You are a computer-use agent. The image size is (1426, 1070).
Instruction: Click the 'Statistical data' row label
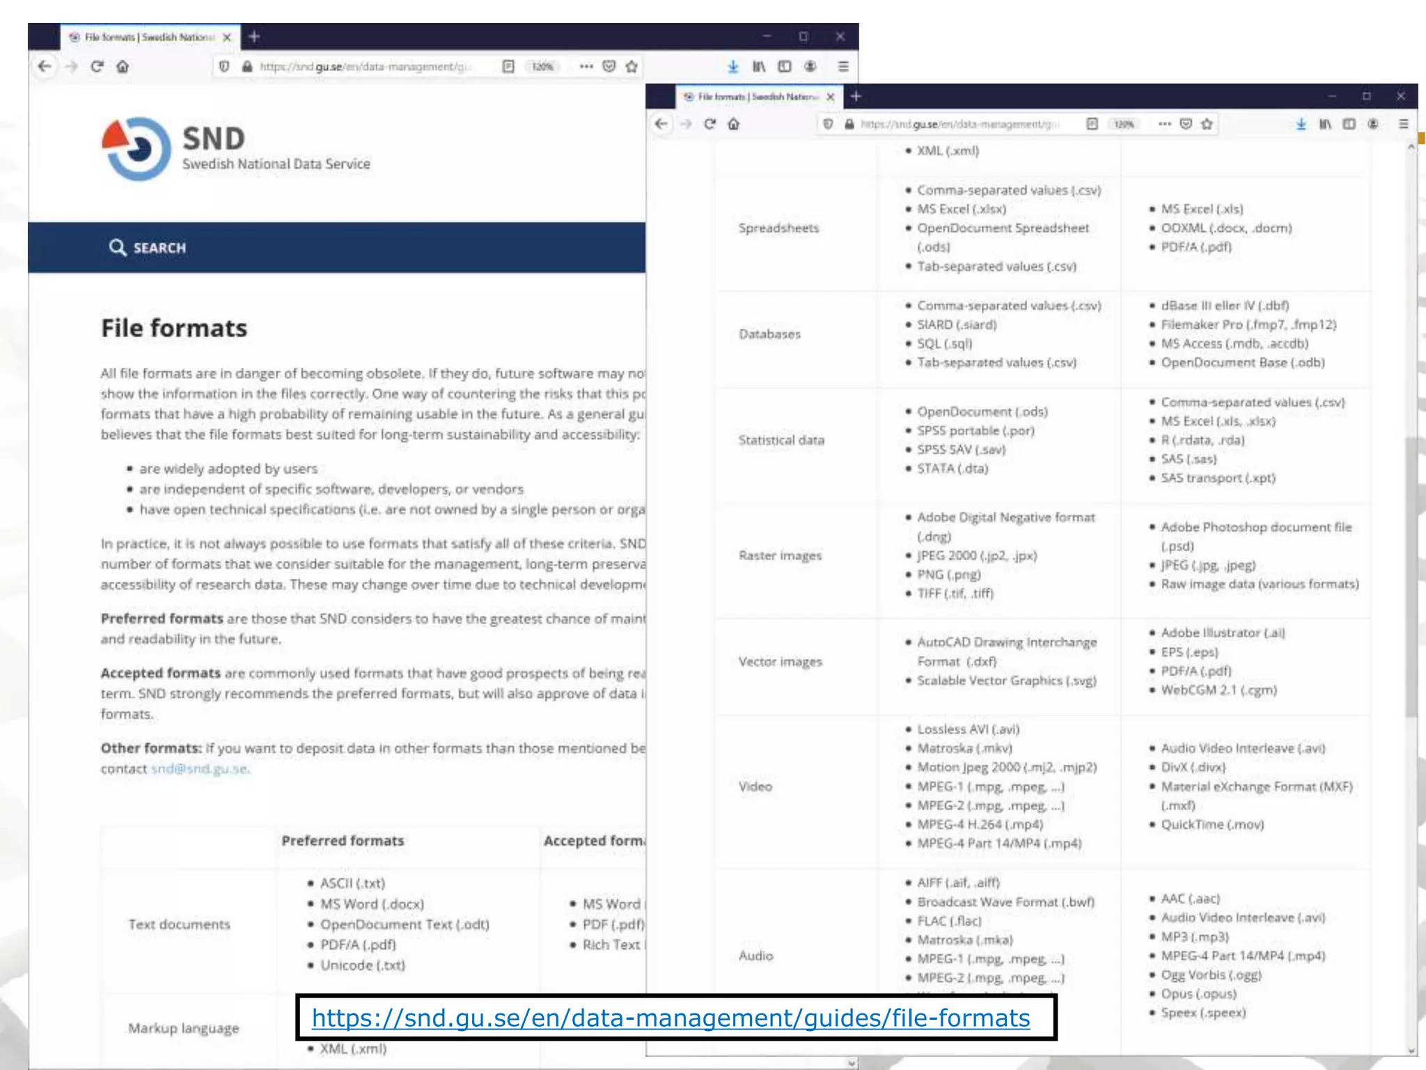[x=781, y=440]
